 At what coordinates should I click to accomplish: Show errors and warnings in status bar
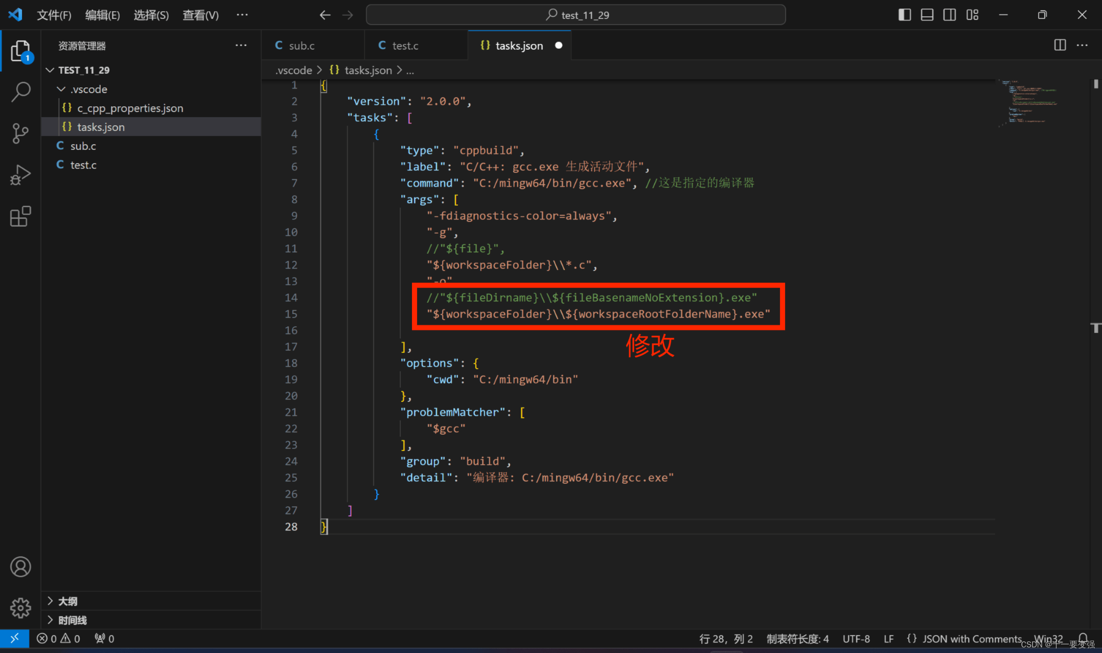click(x=59, y=638)
